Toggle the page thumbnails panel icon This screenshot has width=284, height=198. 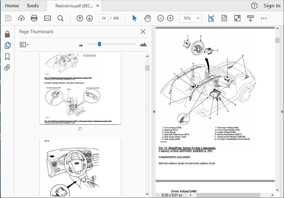pyautogui.click(x=7, y=45)
